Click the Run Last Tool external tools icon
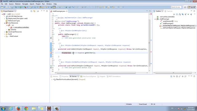 25,7
